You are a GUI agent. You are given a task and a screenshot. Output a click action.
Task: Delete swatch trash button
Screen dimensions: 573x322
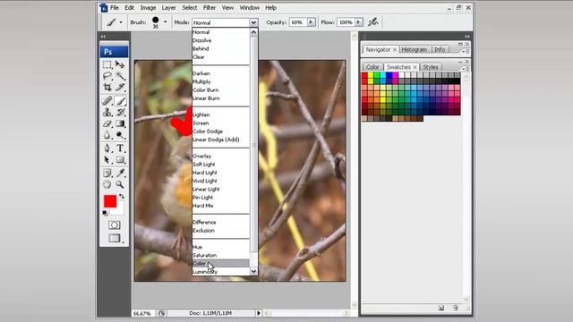(456, 308)
